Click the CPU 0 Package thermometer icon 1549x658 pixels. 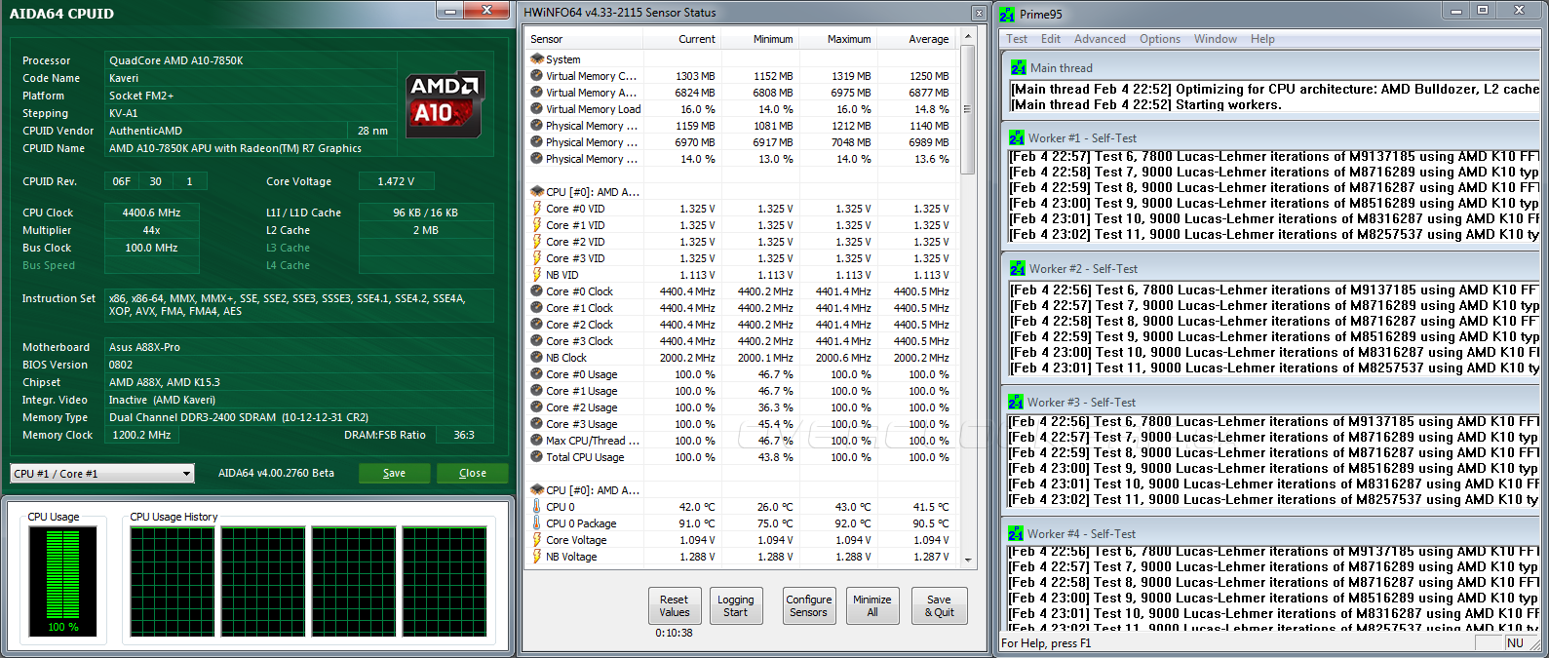pos(536,523)
